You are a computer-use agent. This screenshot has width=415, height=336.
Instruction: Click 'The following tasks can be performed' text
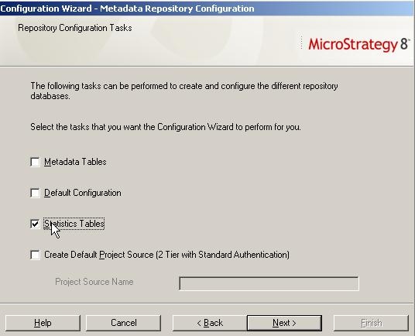click(x=184, y=91)
